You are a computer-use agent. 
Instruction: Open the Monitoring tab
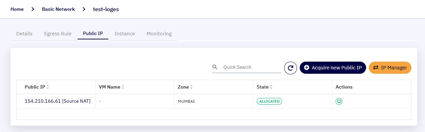pos(159,34)
